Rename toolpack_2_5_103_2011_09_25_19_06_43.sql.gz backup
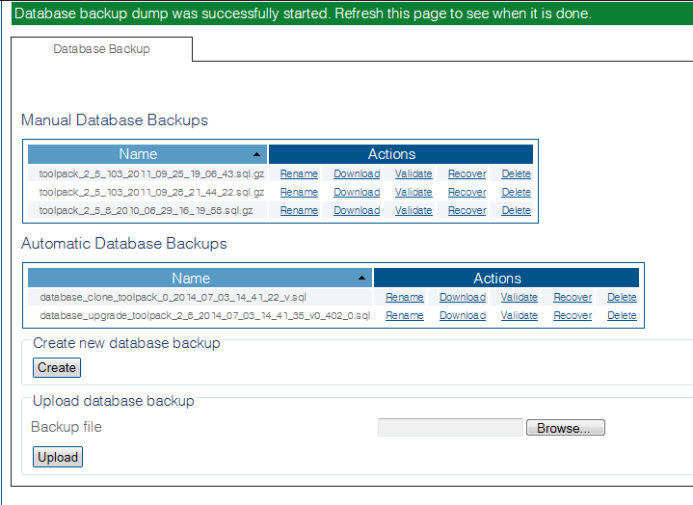 [x=299, y=174]
